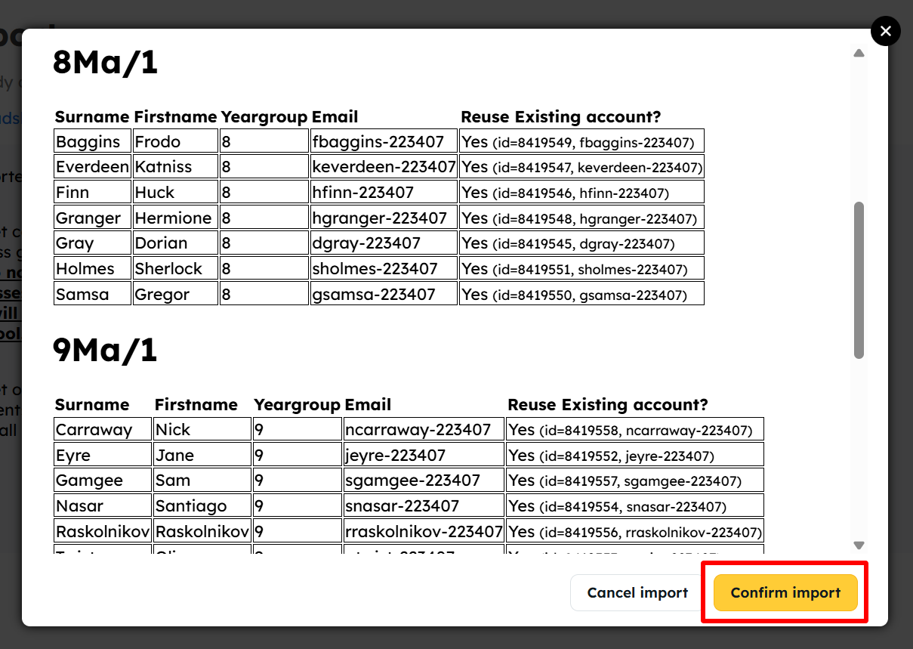
Task: Click the Sam firstname cell
Action: [x=202, y=480]
